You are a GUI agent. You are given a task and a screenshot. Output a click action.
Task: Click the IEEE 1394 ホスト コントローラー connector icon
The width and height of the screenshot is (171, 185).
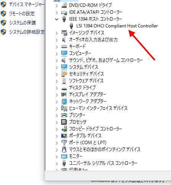[64, 19]
